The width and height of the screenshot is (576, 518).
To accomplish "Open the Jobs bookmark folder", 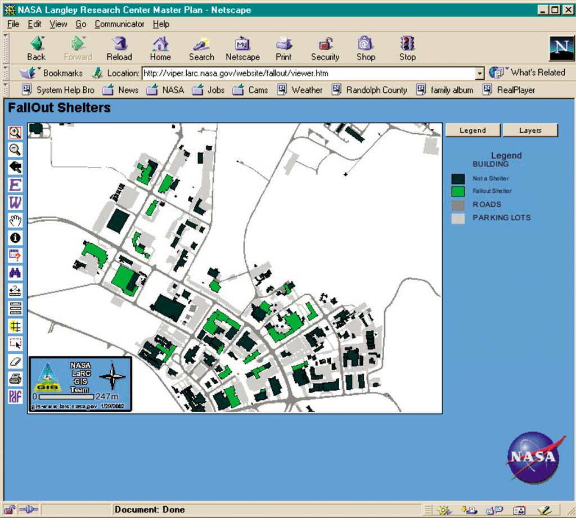I will click(208, 90).
